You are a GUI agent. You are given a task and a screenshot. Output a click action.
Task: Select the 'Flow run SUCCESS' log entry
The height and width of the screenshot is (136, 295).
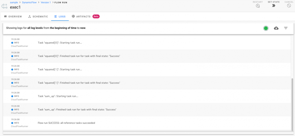pos(66,123)
